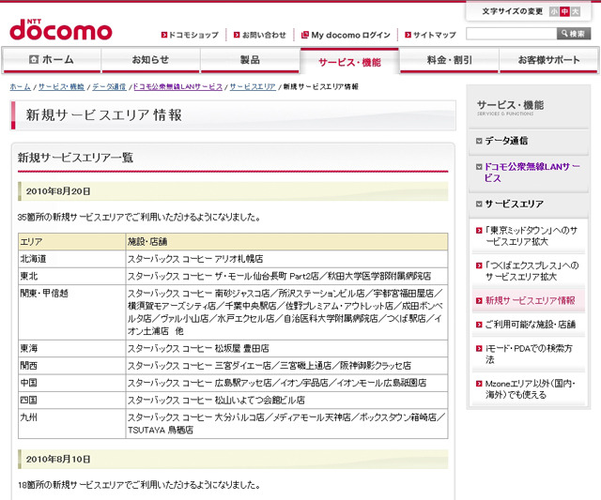
Task: Click the アリオ札幌店 store cell
Action: tap(286, 259)
